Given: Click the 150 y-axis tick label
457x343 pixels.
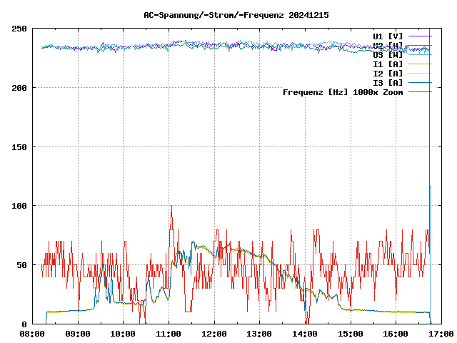Looking at the screenshot, I should 19,147.
